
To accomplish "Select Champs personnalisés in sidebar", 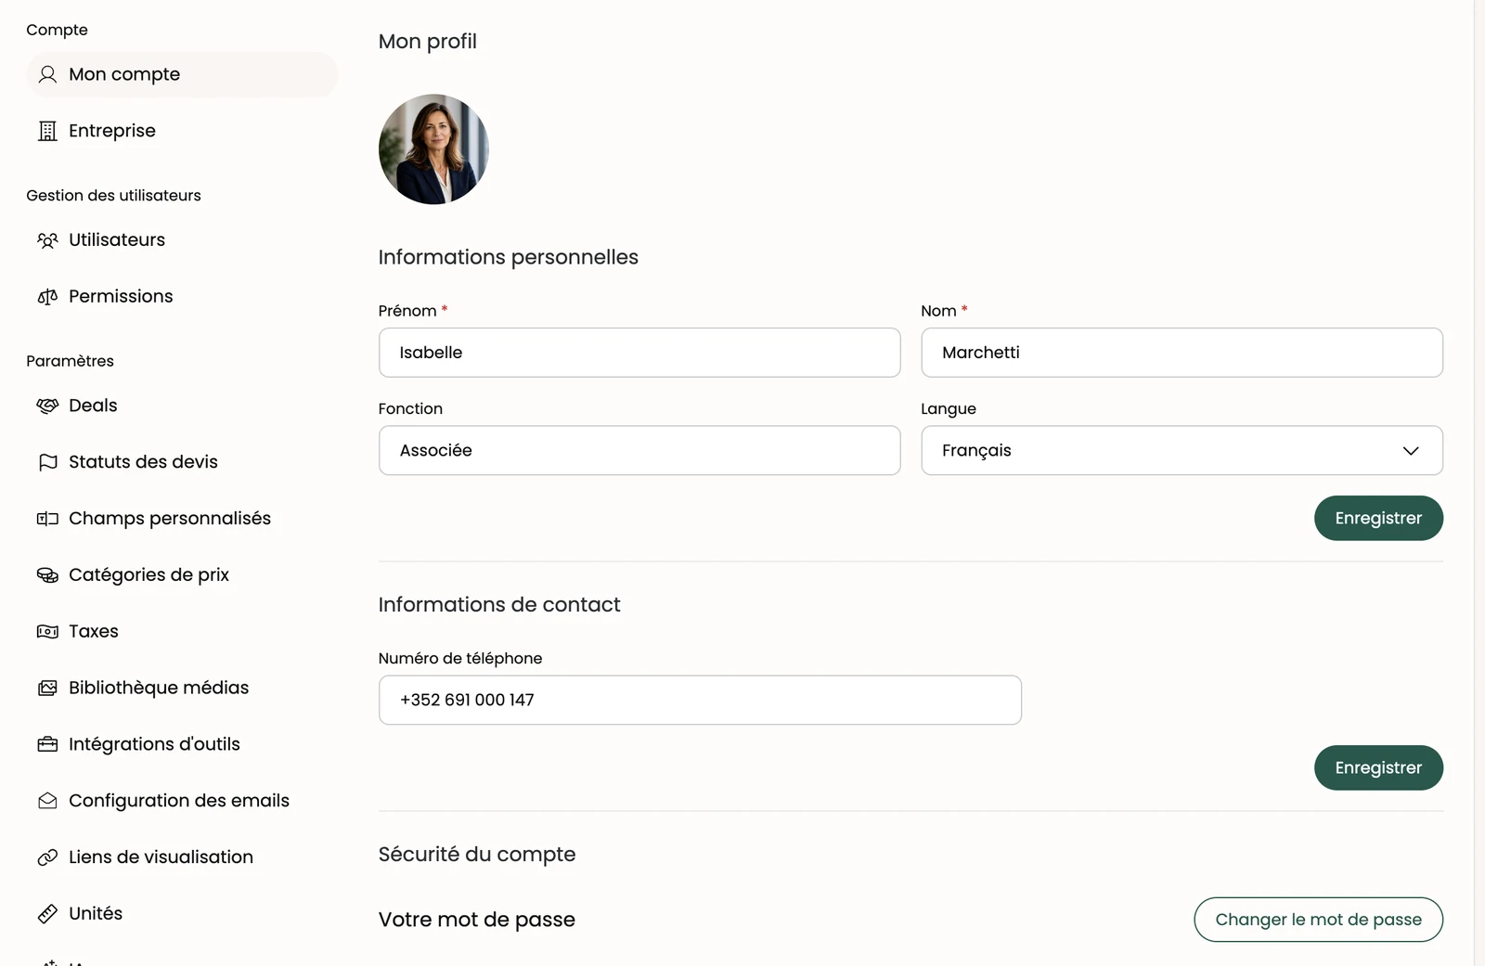I will 182,519.
